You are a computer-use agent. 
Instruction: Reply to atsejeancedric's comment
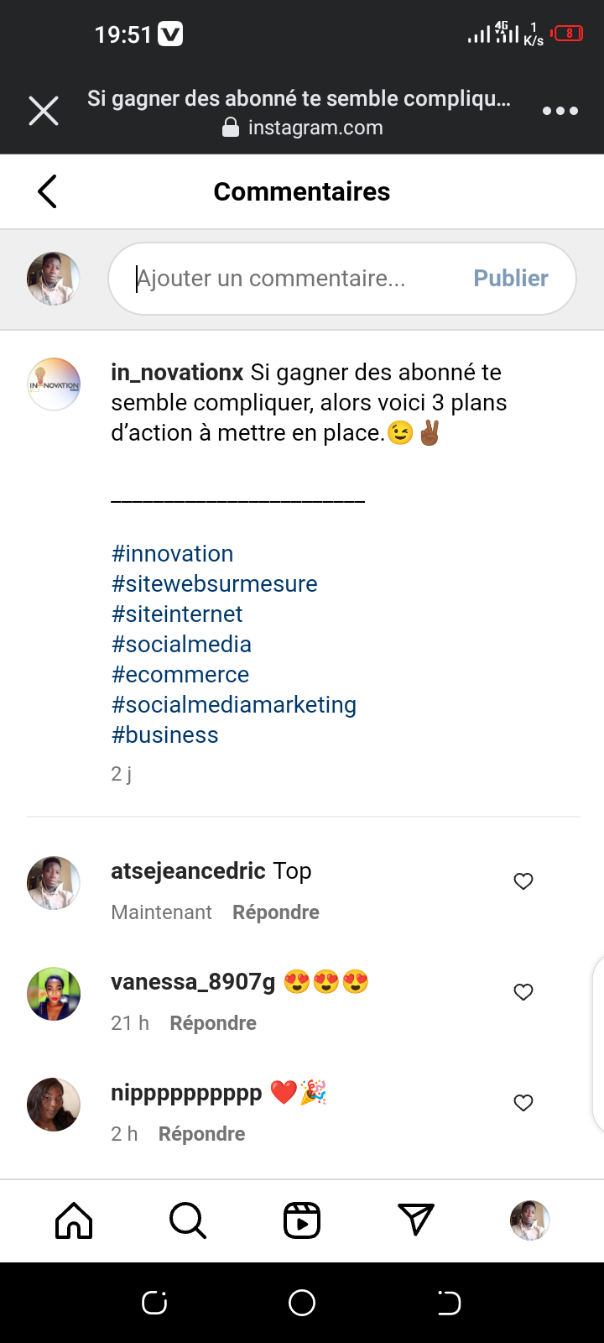click(275, 912)
